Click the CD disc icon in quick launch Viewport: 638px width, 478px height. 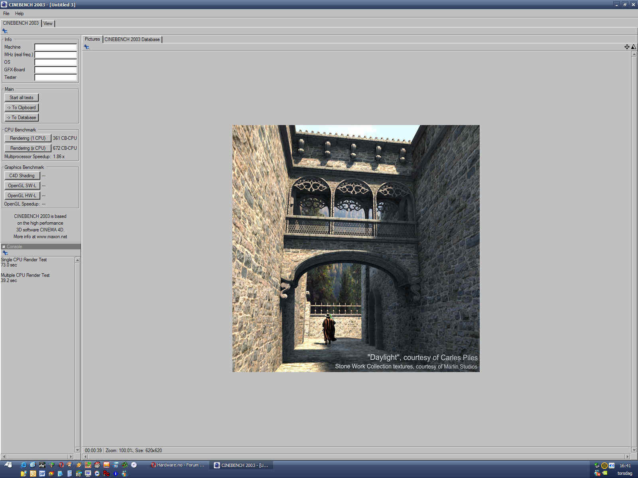click(x=134, y=465)
